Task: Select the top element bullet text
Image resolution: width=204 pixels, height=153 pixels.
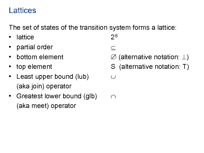Action: 34,67
